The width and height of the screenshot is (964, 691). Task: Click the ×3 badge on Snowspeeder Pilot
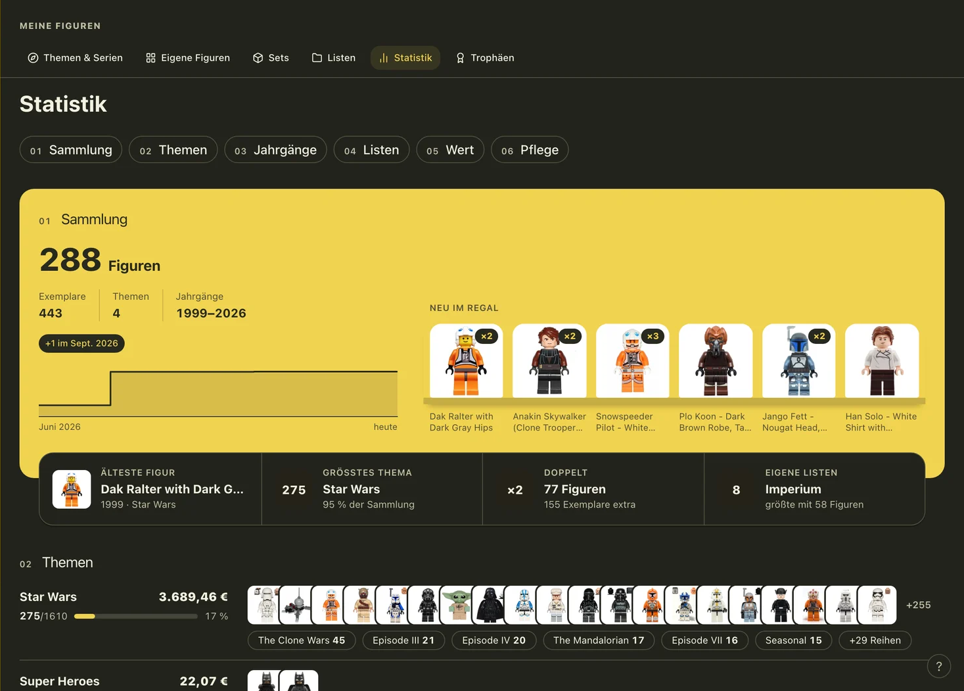click(x=653, y=336)
